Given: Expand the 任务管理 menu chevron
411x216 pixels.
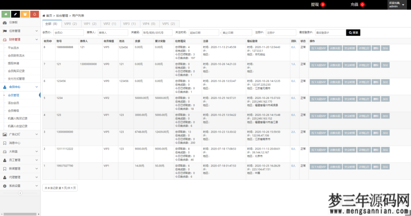Looking at the screenshot, I should coord(37,31).
